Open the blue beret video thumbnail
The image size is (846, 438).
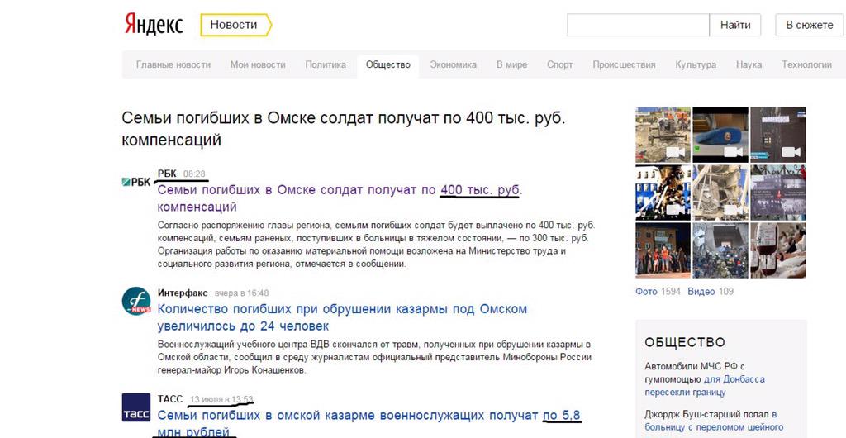click(720, 135)
